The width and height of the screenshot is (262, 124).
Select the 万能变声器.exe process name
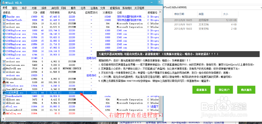15,93
